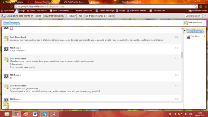Click the chat message input box

(x=97, y=106)
